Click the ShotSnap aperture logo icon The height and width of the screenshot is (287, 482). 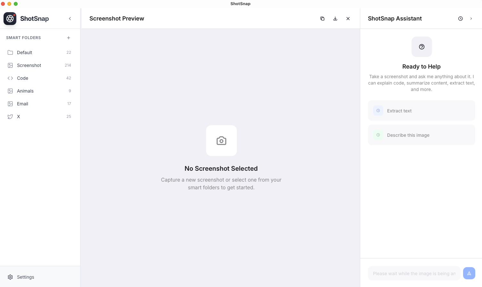pos(10,19)
